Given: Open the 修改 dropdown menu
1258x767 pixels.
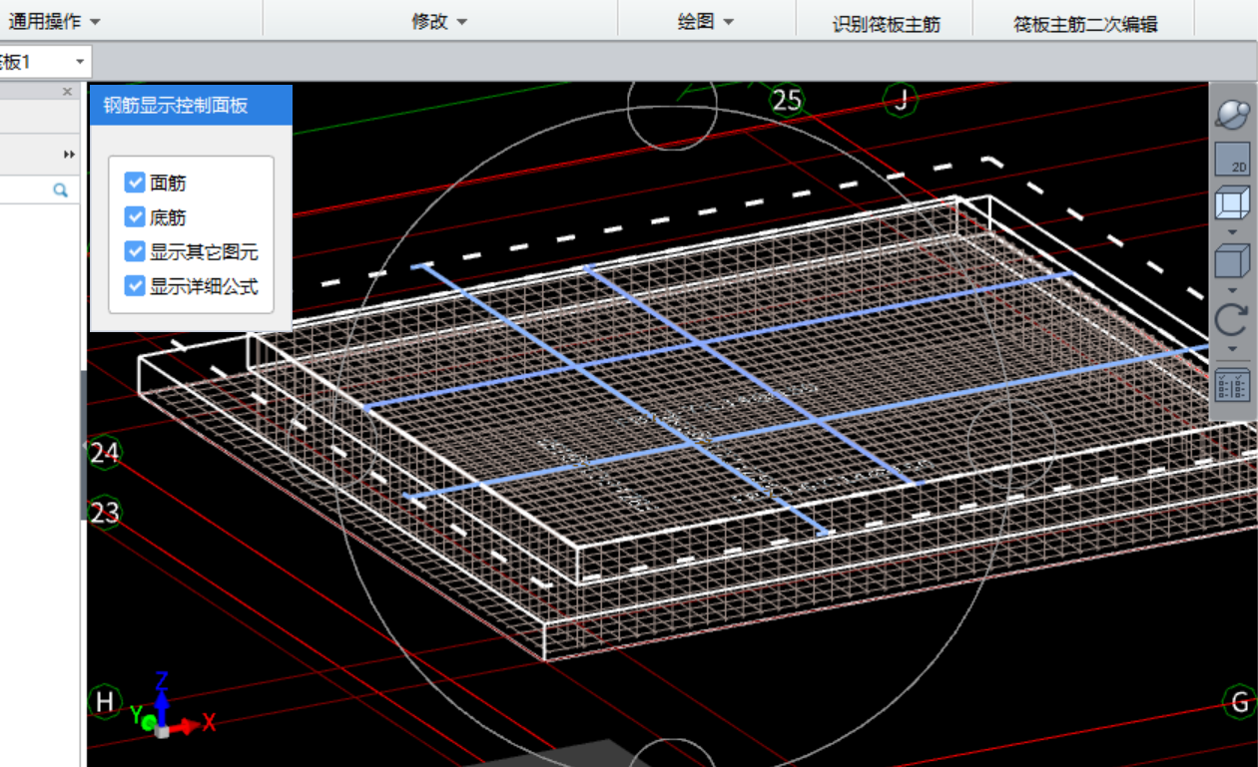Looking at the screenshot, I should [439, 21].
